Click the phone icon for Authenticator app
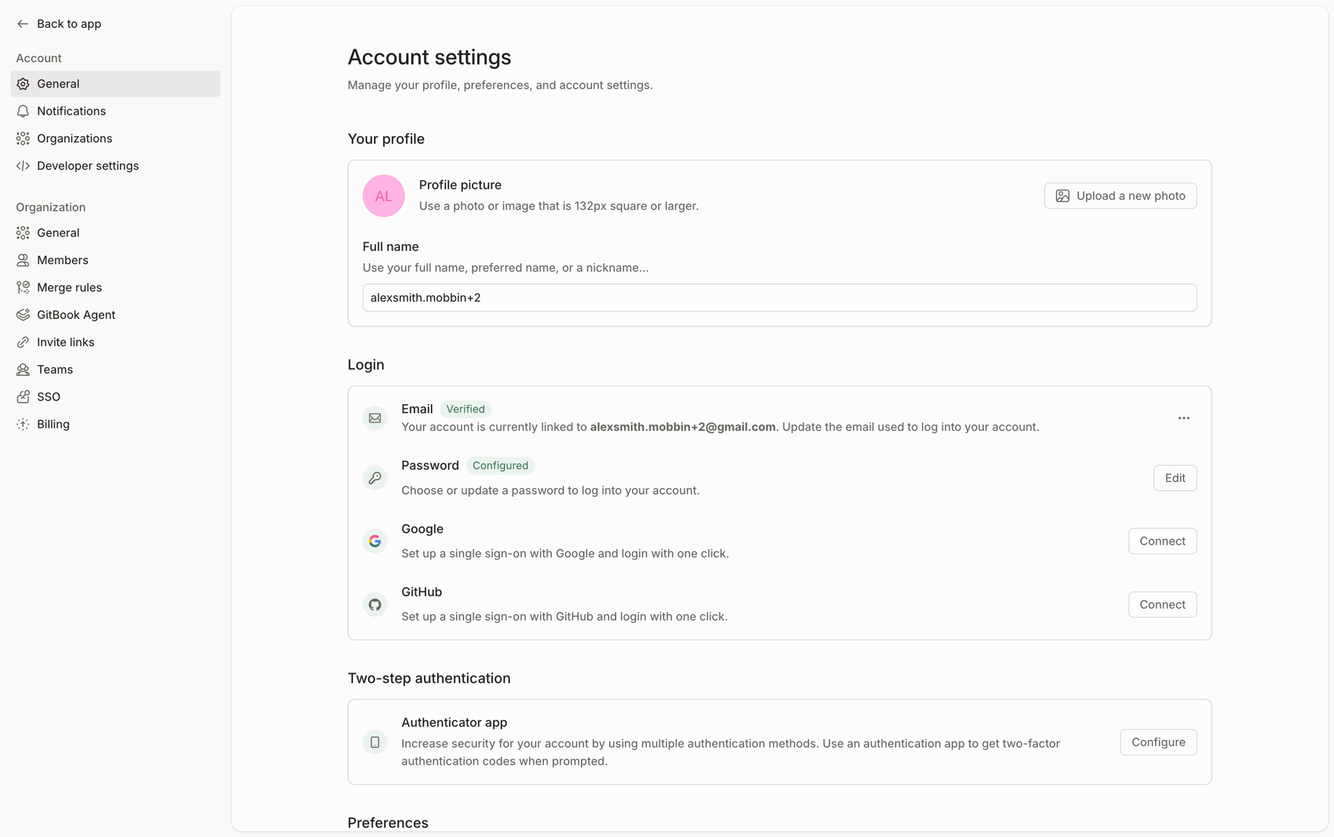1334x837 pixels. (375, 742)
